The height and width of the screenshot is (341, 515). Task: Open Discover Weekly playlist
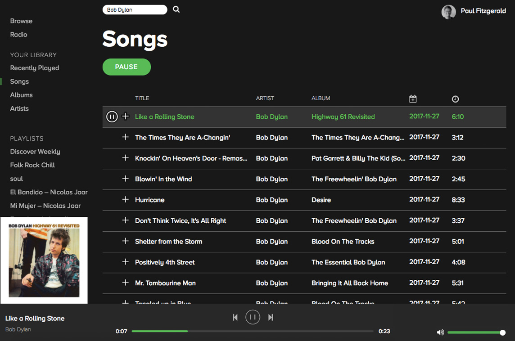(x=35, y=152)
